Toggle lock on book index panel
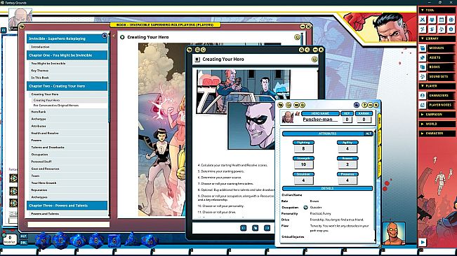Screen dimensions: 457x256 pos(105,36)
